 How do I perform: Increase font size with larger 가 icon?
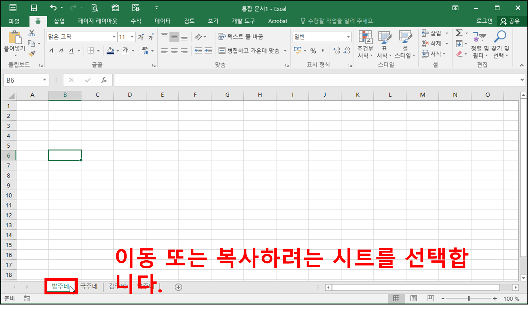tap(141, 37)
